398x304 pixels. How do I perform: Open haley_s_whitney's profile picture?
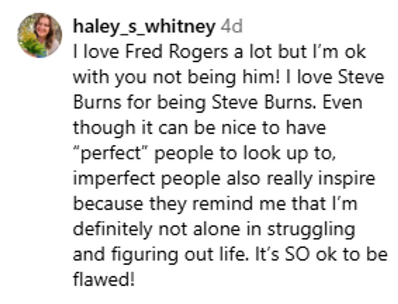coord(39,35)
